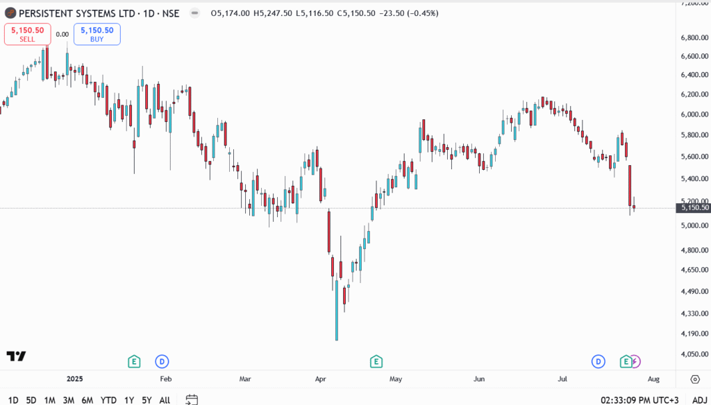Click the Aug label on time axis
The image size is (711, 405).
point(653,379)
